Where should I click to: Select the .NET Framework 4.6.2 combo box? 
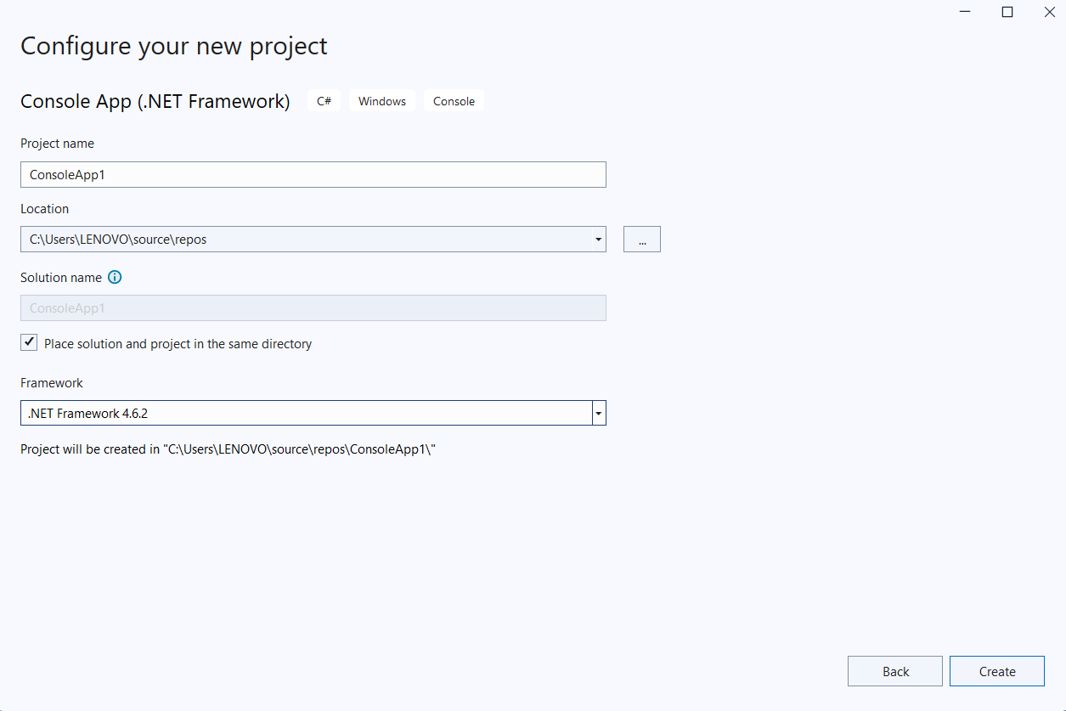click(x=306, y=414)
